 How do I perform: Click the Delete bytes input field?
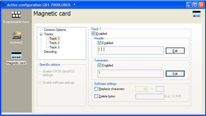pos(150,96)
